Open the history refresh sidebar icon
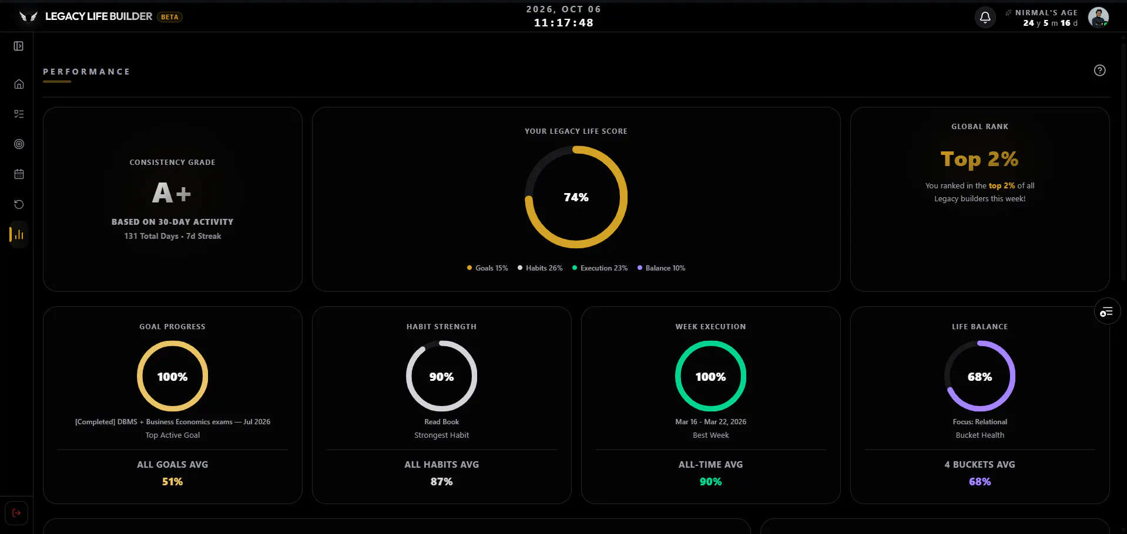The height and width of the screenshot is (534, 1127). pos(19,204)
